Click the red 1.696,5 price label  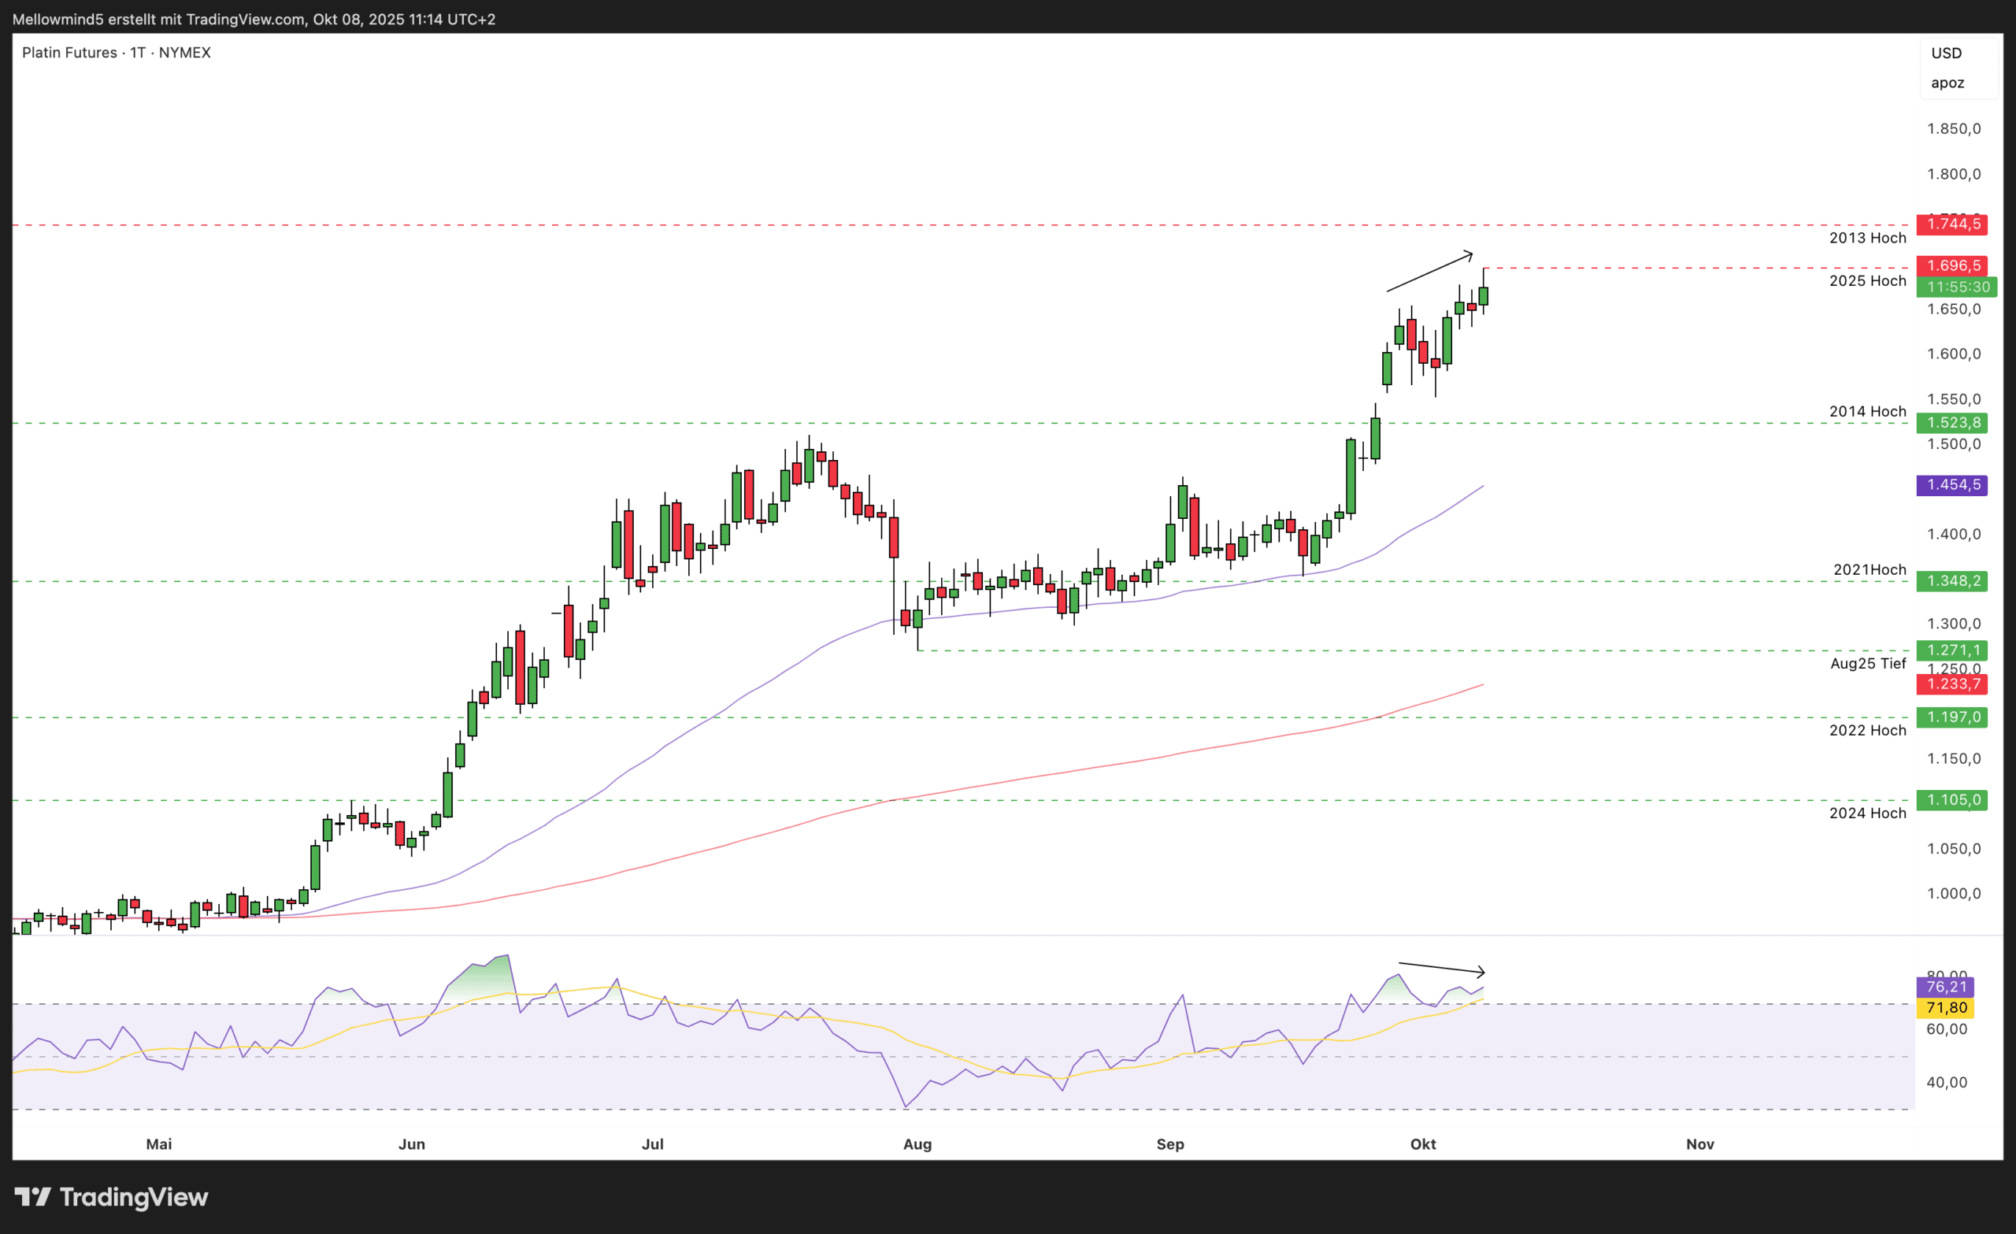1952,266
